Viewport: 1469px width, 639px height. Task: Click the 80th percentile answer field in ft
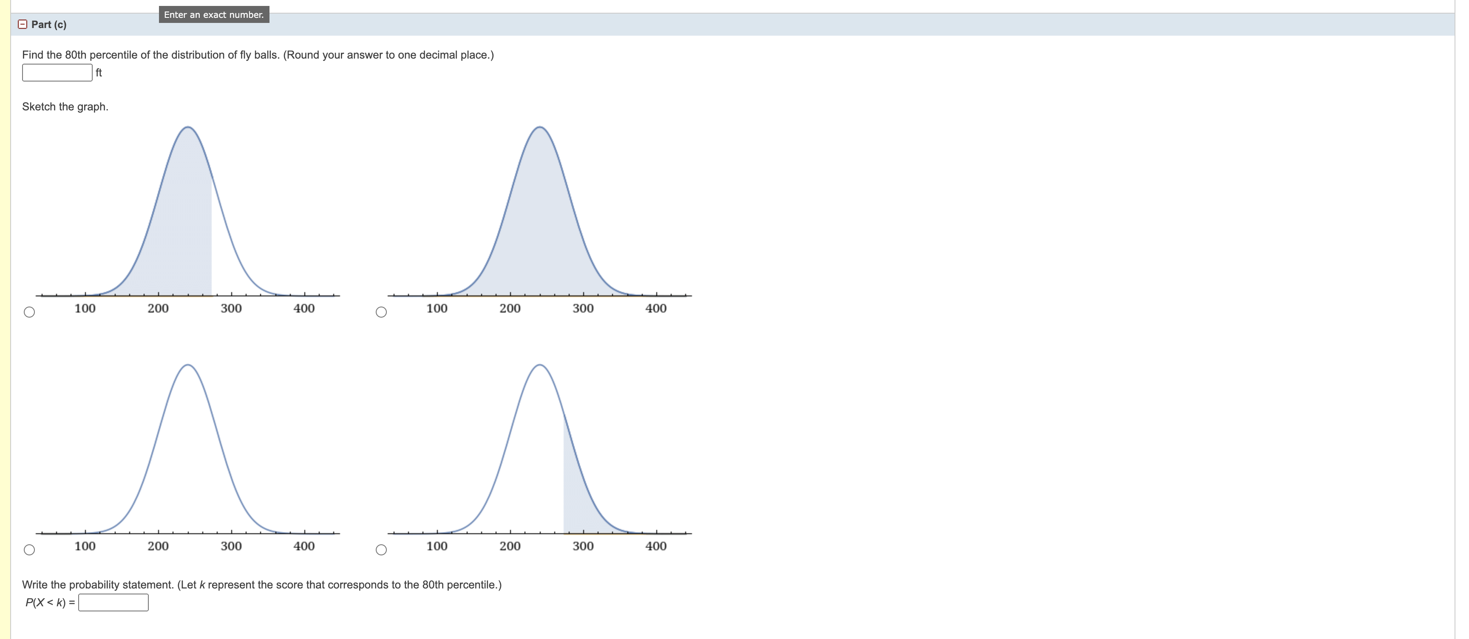(x=57, y=72)
